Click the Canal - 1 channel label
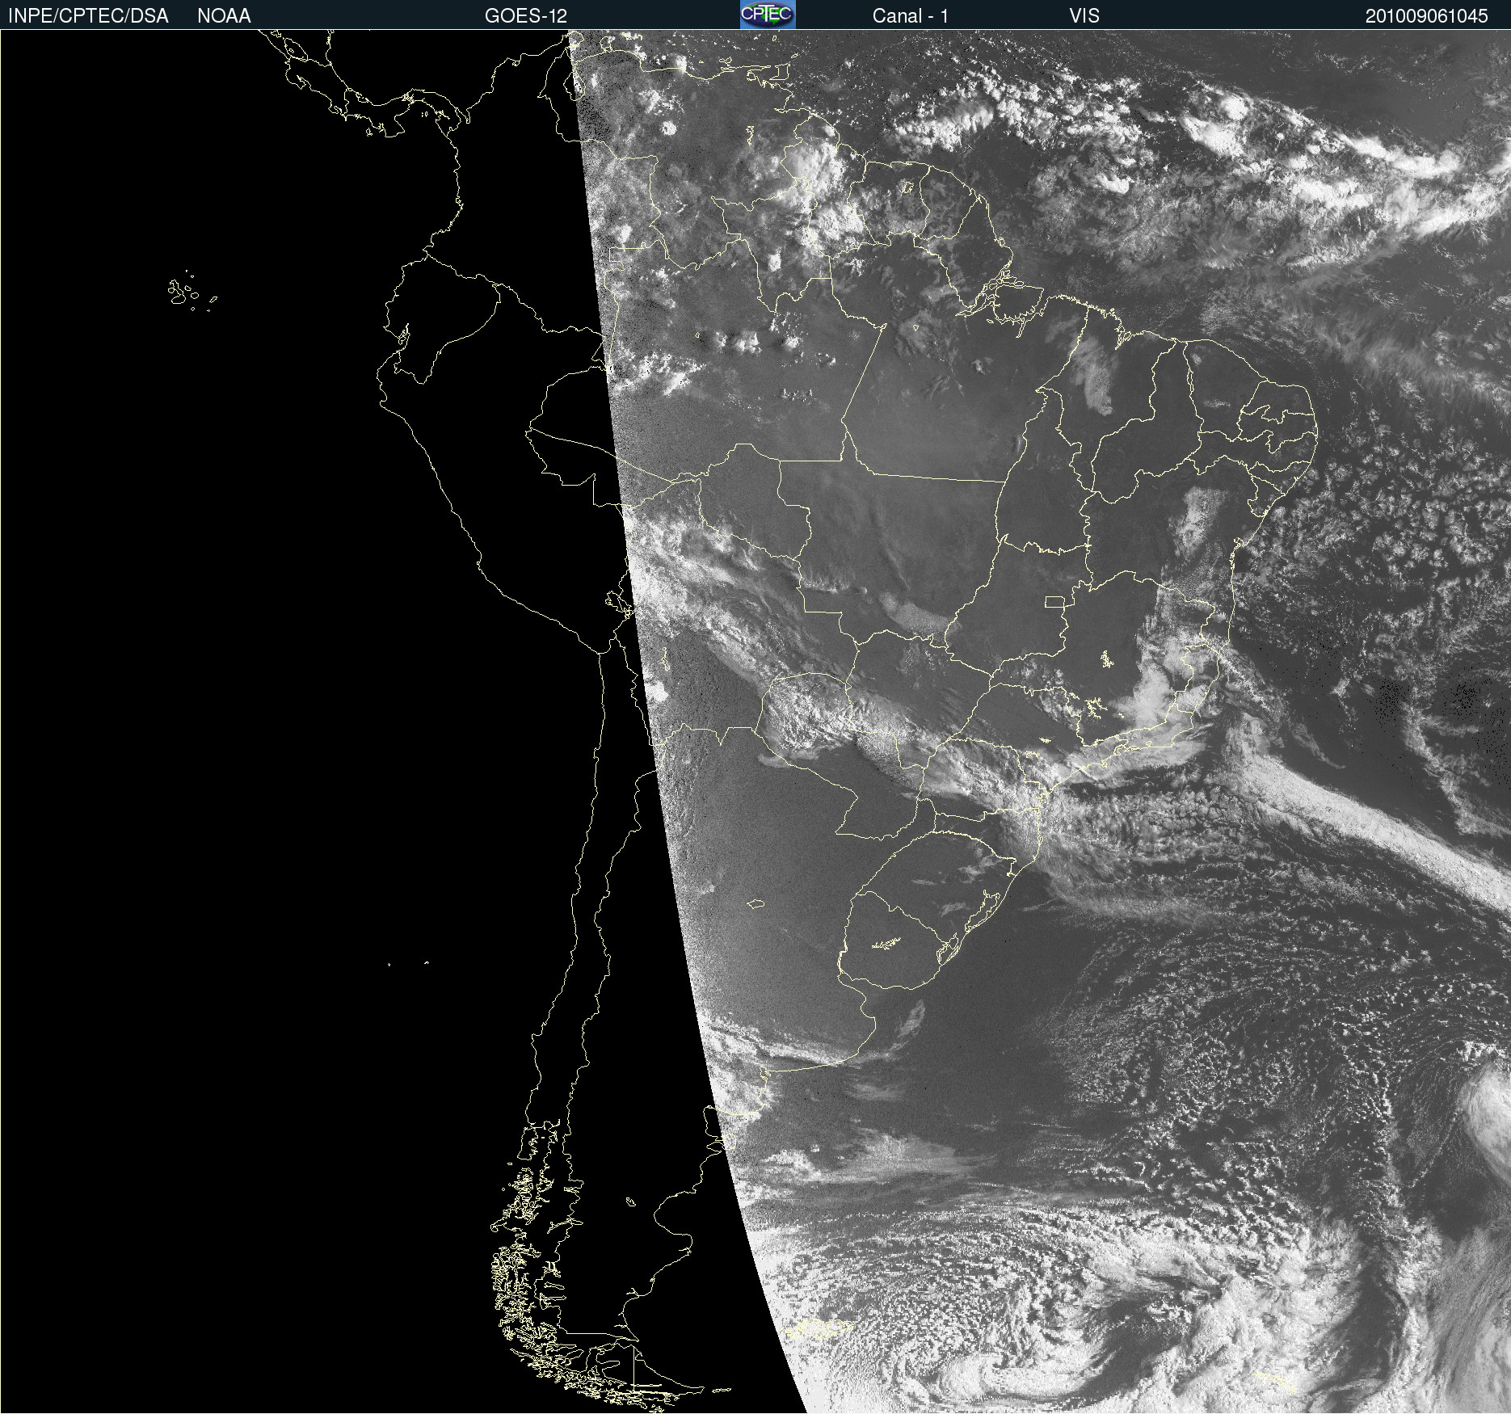The height and width of the screenshot is (1414, 1511). coord(910,16)
